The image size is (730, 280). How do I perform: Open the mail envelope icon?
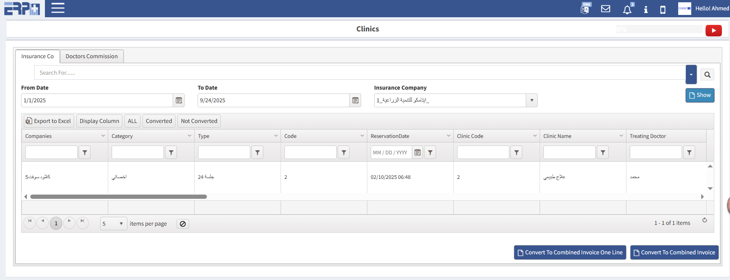605,9
